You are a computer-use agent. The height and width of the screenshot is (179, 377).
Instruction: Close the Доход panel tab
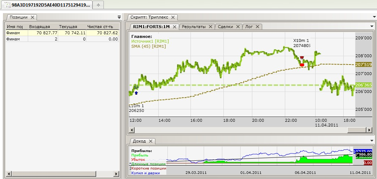(x=151, y=141)
